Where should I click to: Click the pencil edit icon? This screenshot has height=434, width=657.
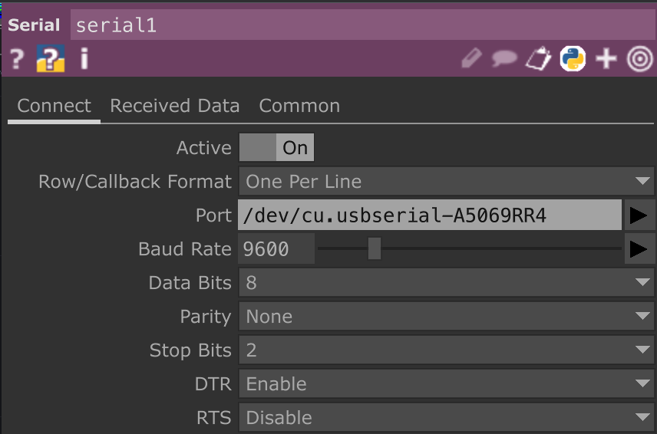471,58
